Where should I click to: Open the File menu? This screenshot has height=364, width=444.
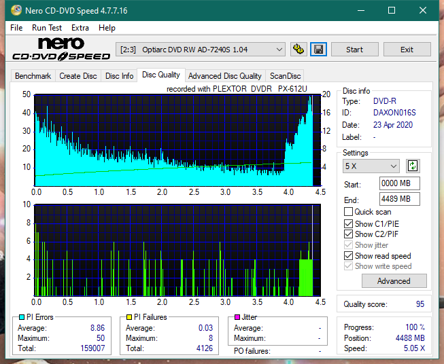(x=16, y=28)
